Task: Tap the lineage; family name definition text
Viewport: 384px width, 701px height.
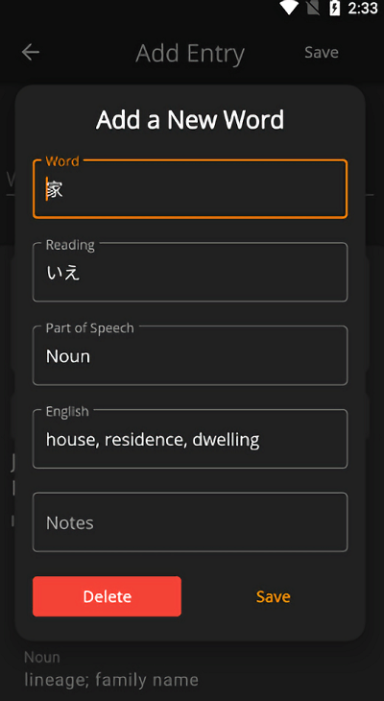Action: point(111,680)
